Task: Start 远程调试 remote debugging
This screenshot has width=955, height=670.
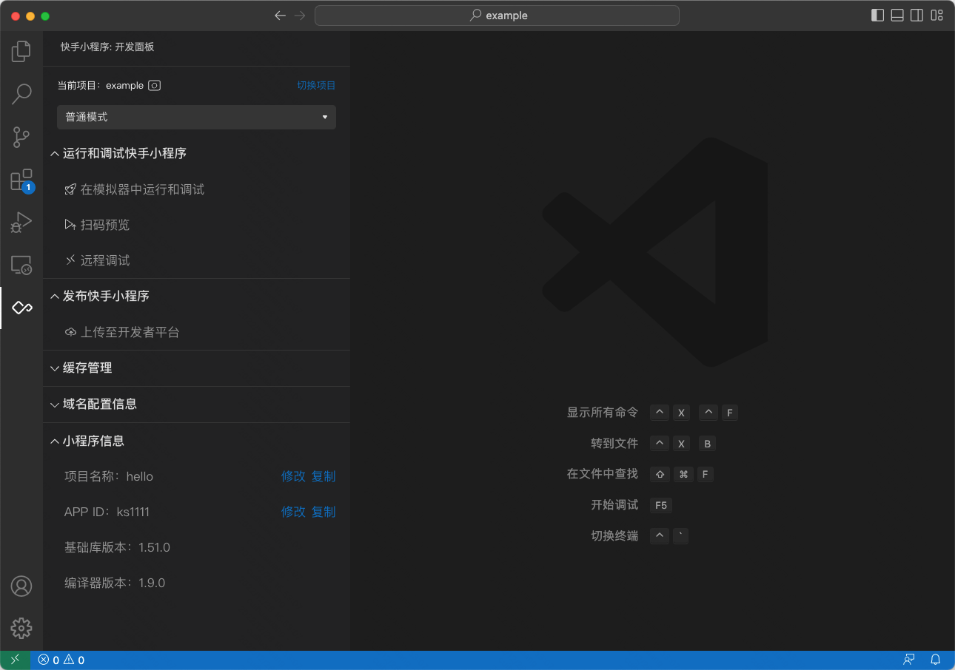Action: pyautogui.click(x=97, y=260)
